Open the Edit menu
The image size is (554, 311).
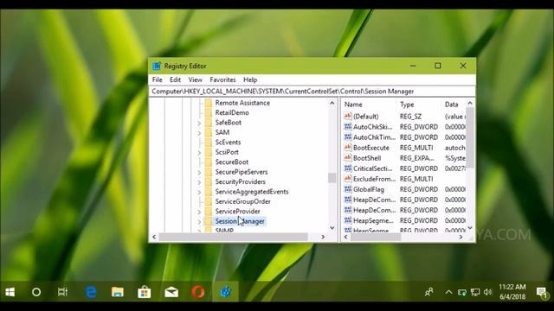pyautogui.click(x=175, y=79)
